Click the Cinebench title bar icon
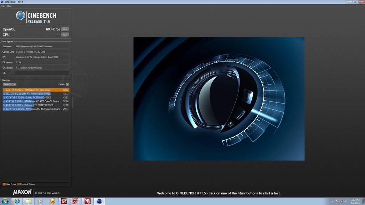The image size is (365, 205). [2, 2]
